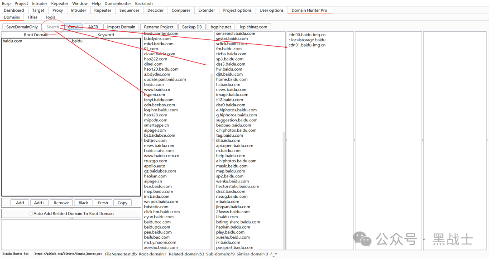Screen dimensions: 489x259
Task: Click the tieba.baidu.com sub-domain entry
Action: (231, 54)
